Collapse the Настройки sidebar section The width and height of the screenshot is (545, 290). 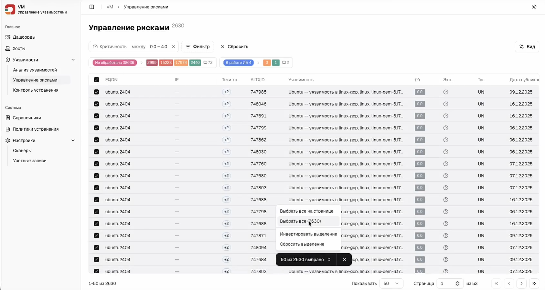(73, 141)
